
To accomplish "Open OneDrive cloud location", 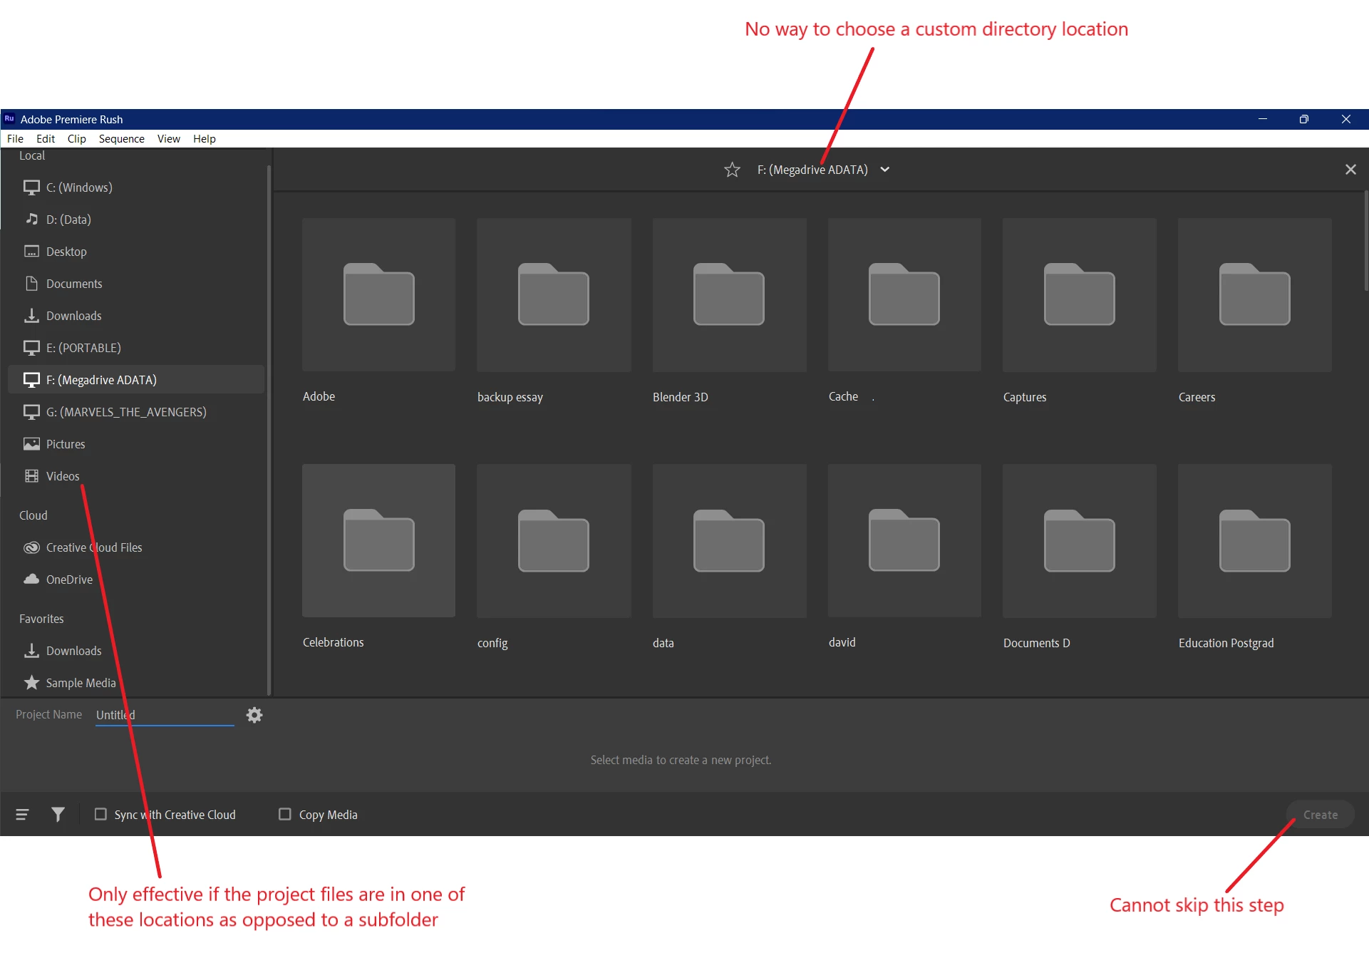I will [x=69, y=580].
